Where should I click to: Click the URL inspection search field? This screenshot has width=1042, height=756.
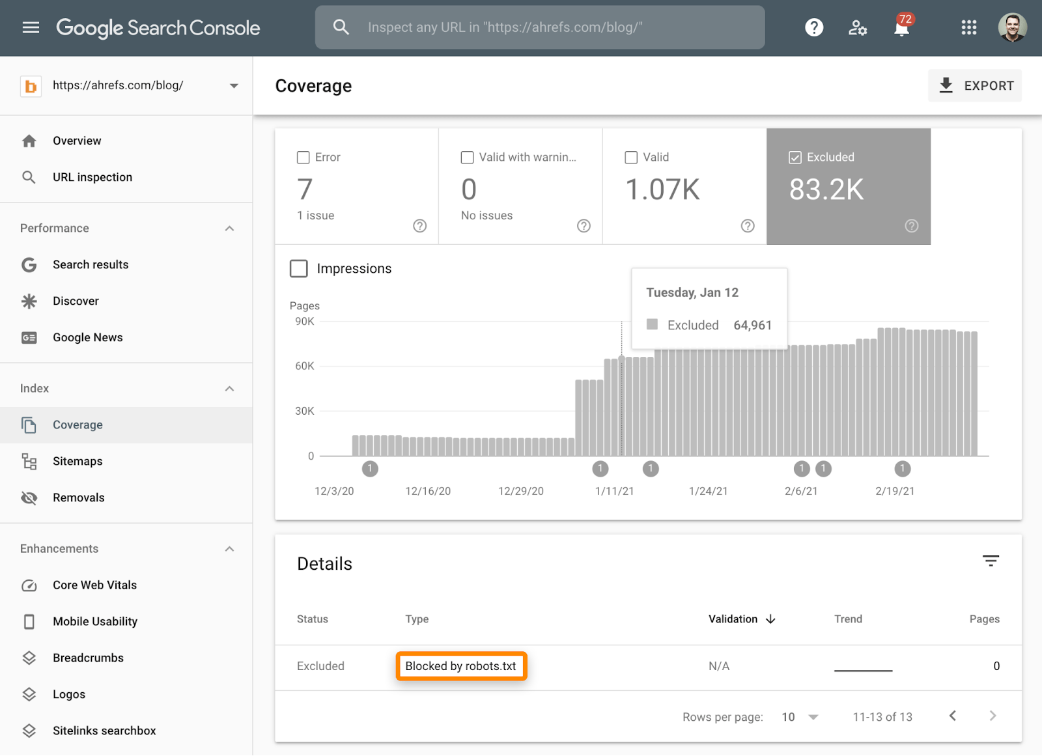539,27
